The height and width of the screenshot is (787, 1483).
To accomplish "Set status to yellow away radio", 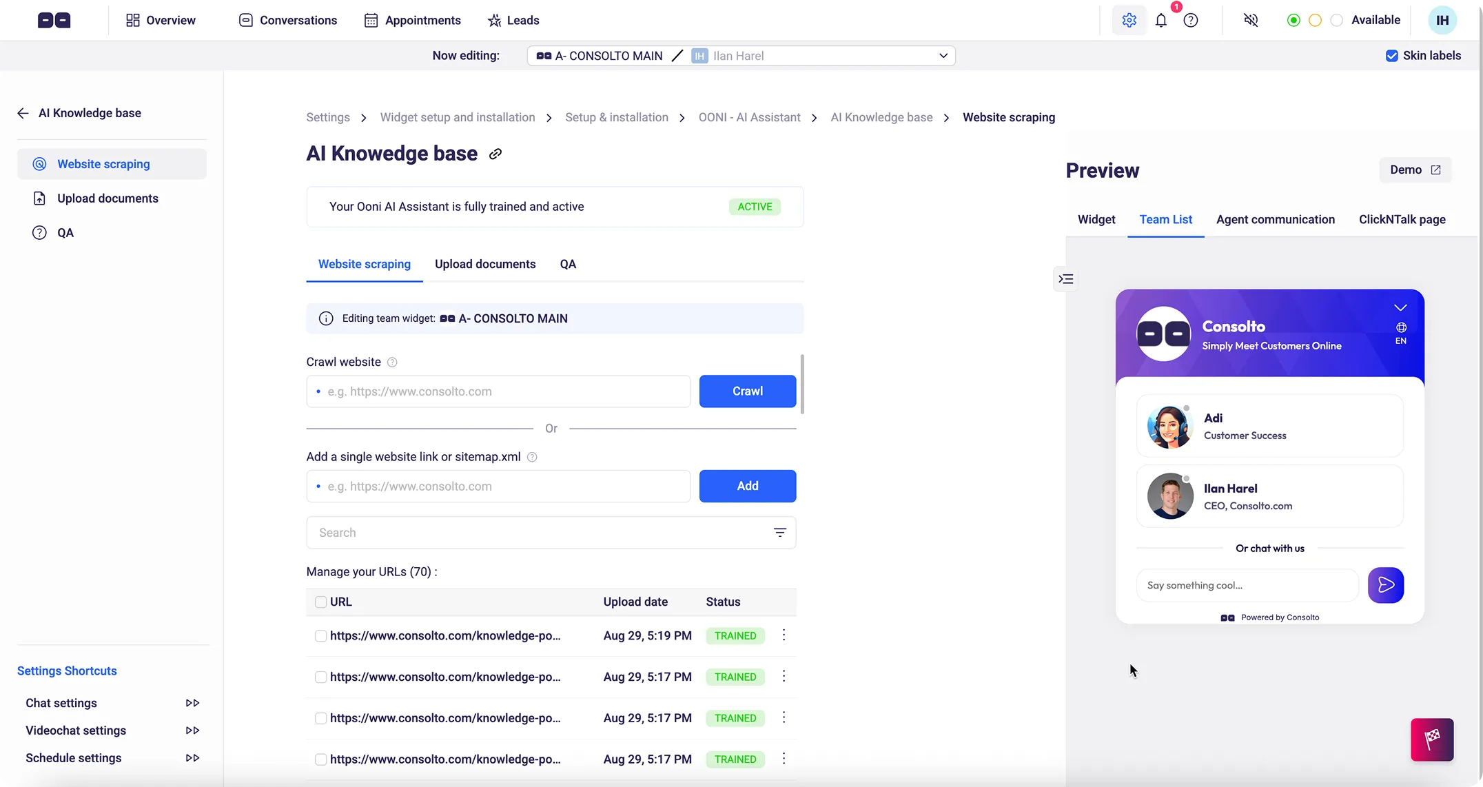I will [x=1315, y=20].
